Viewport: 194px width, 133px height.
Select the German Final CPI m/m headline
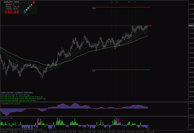click(18, 100)
